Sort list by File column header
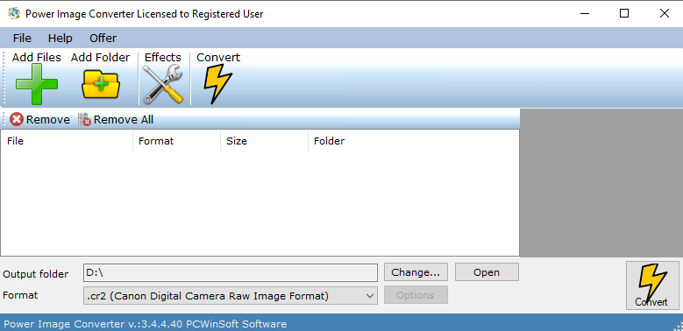The image size is (683, 331). (x=67, y=141)
